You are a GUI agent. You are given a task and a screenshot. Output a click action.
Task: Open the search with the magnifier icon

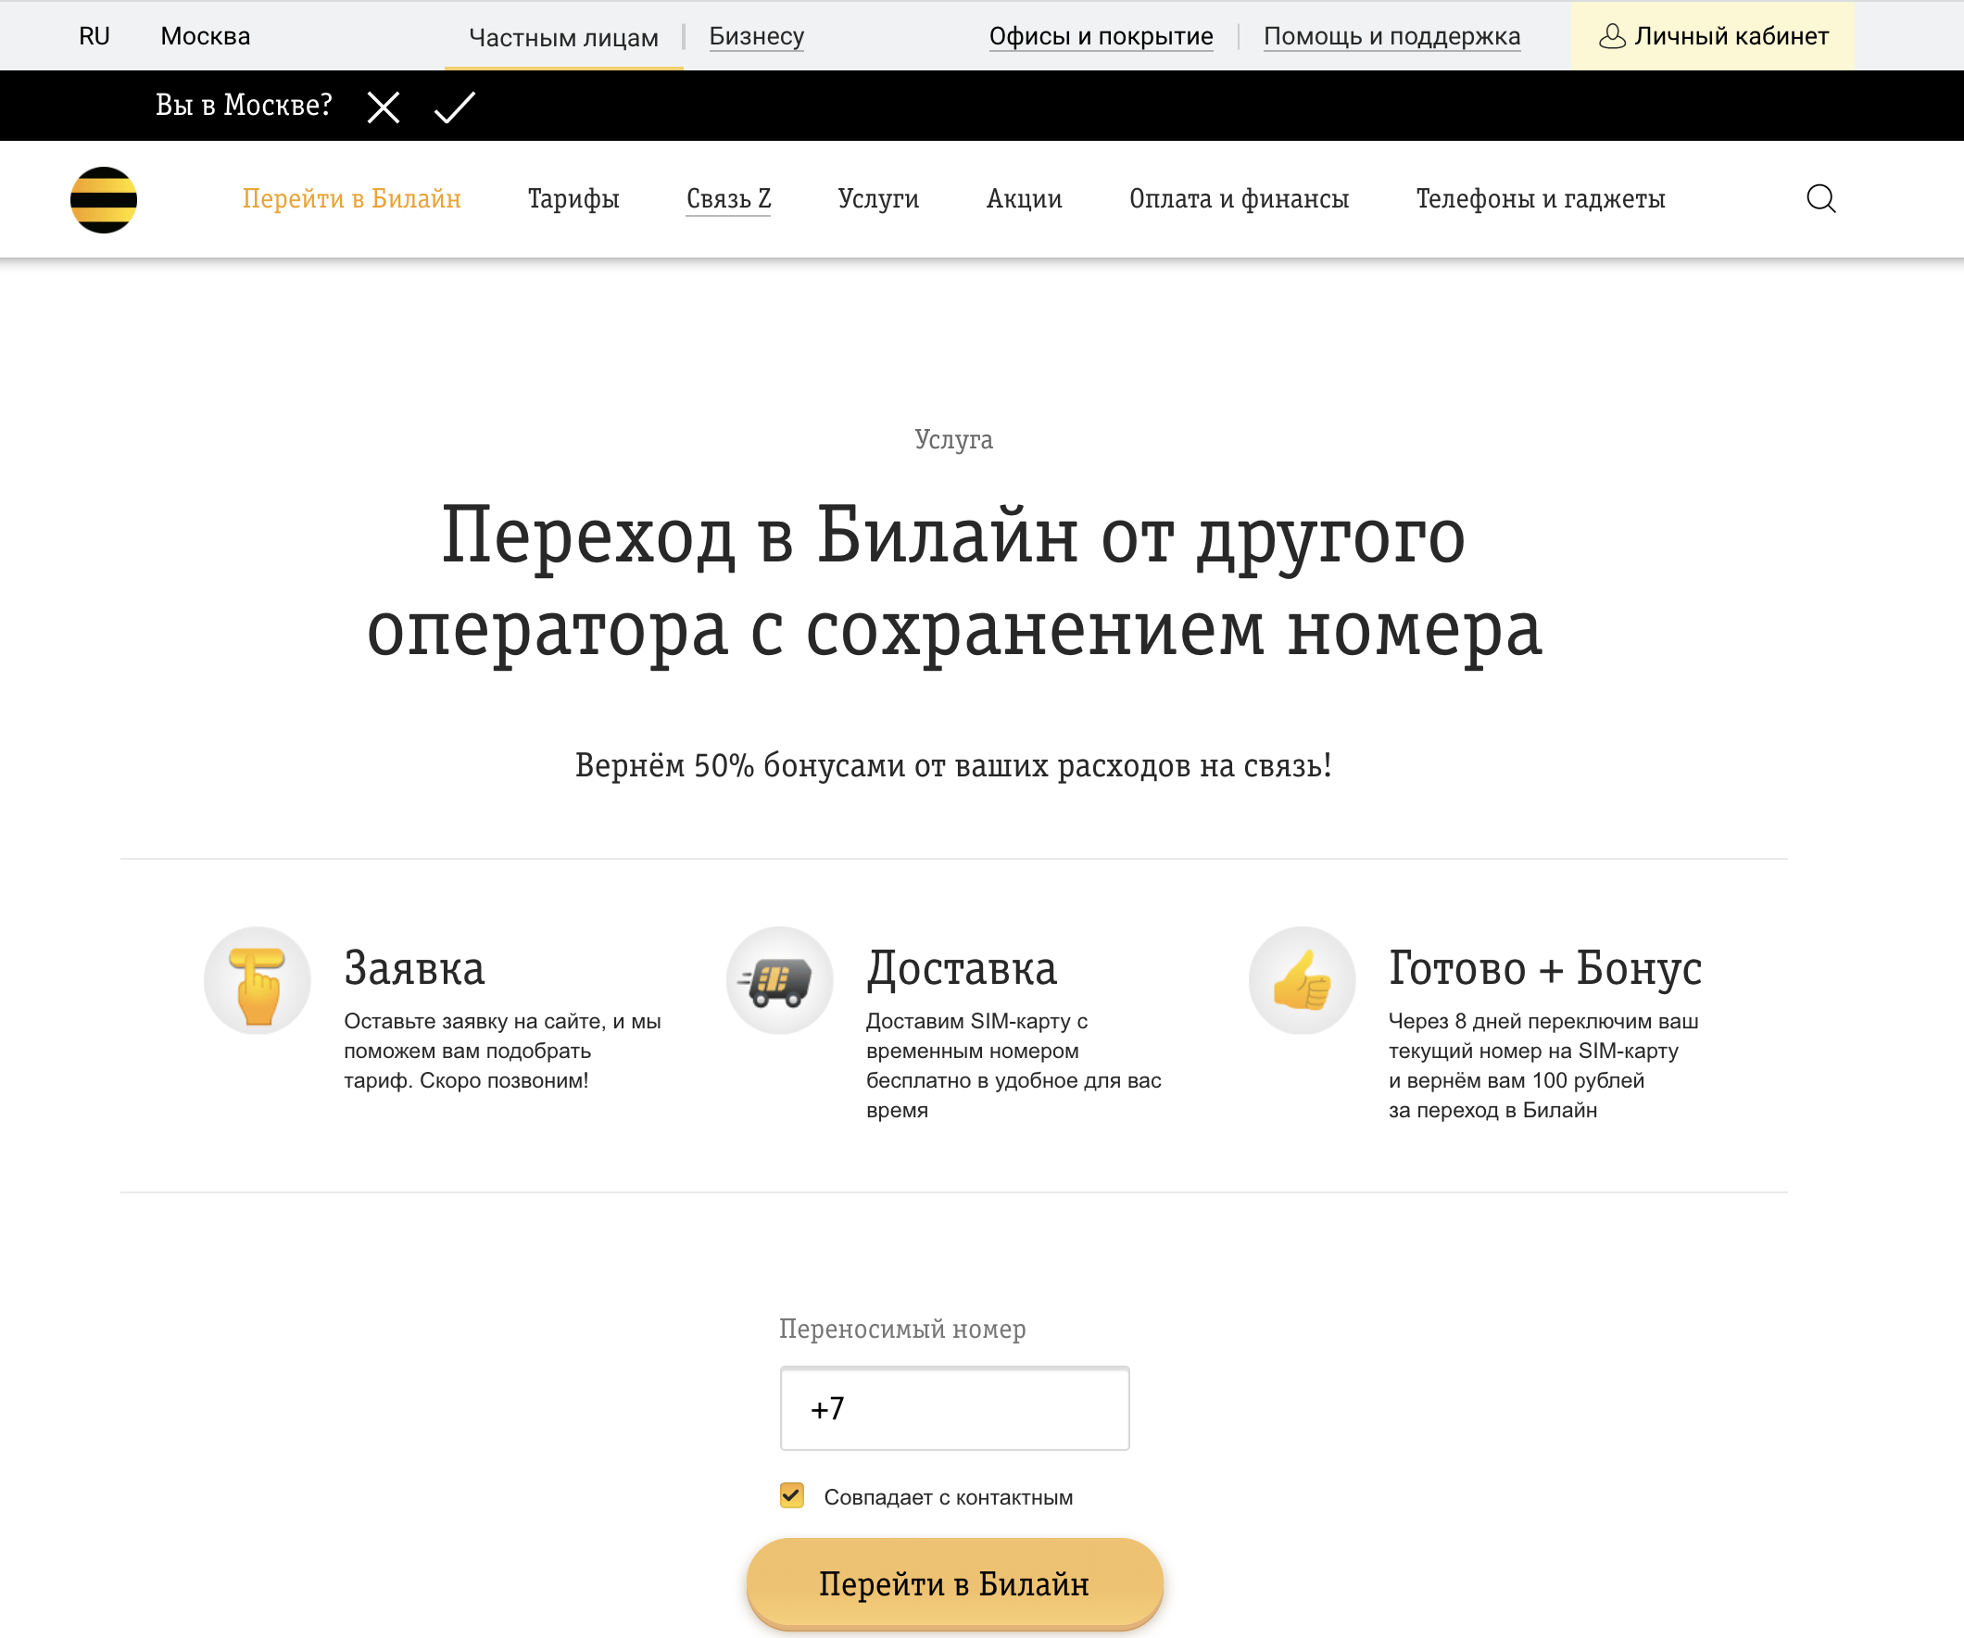coord(1821,198)
